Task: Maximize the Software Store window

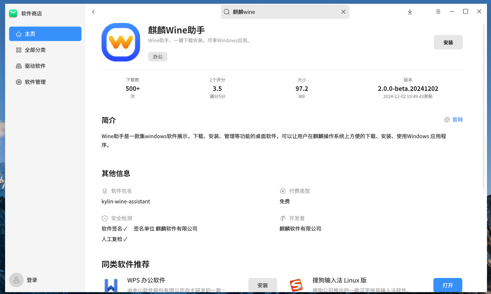Action: pyautogui.click(x=466, y=11)
